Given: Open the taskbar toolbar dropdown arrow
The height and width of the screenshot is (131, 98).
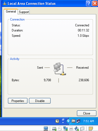Looking at the screenshot, I should point(63,122).
